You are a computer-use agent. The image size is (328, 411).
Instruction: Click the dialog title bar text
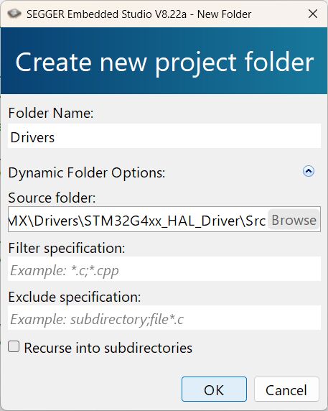[139, 14]
